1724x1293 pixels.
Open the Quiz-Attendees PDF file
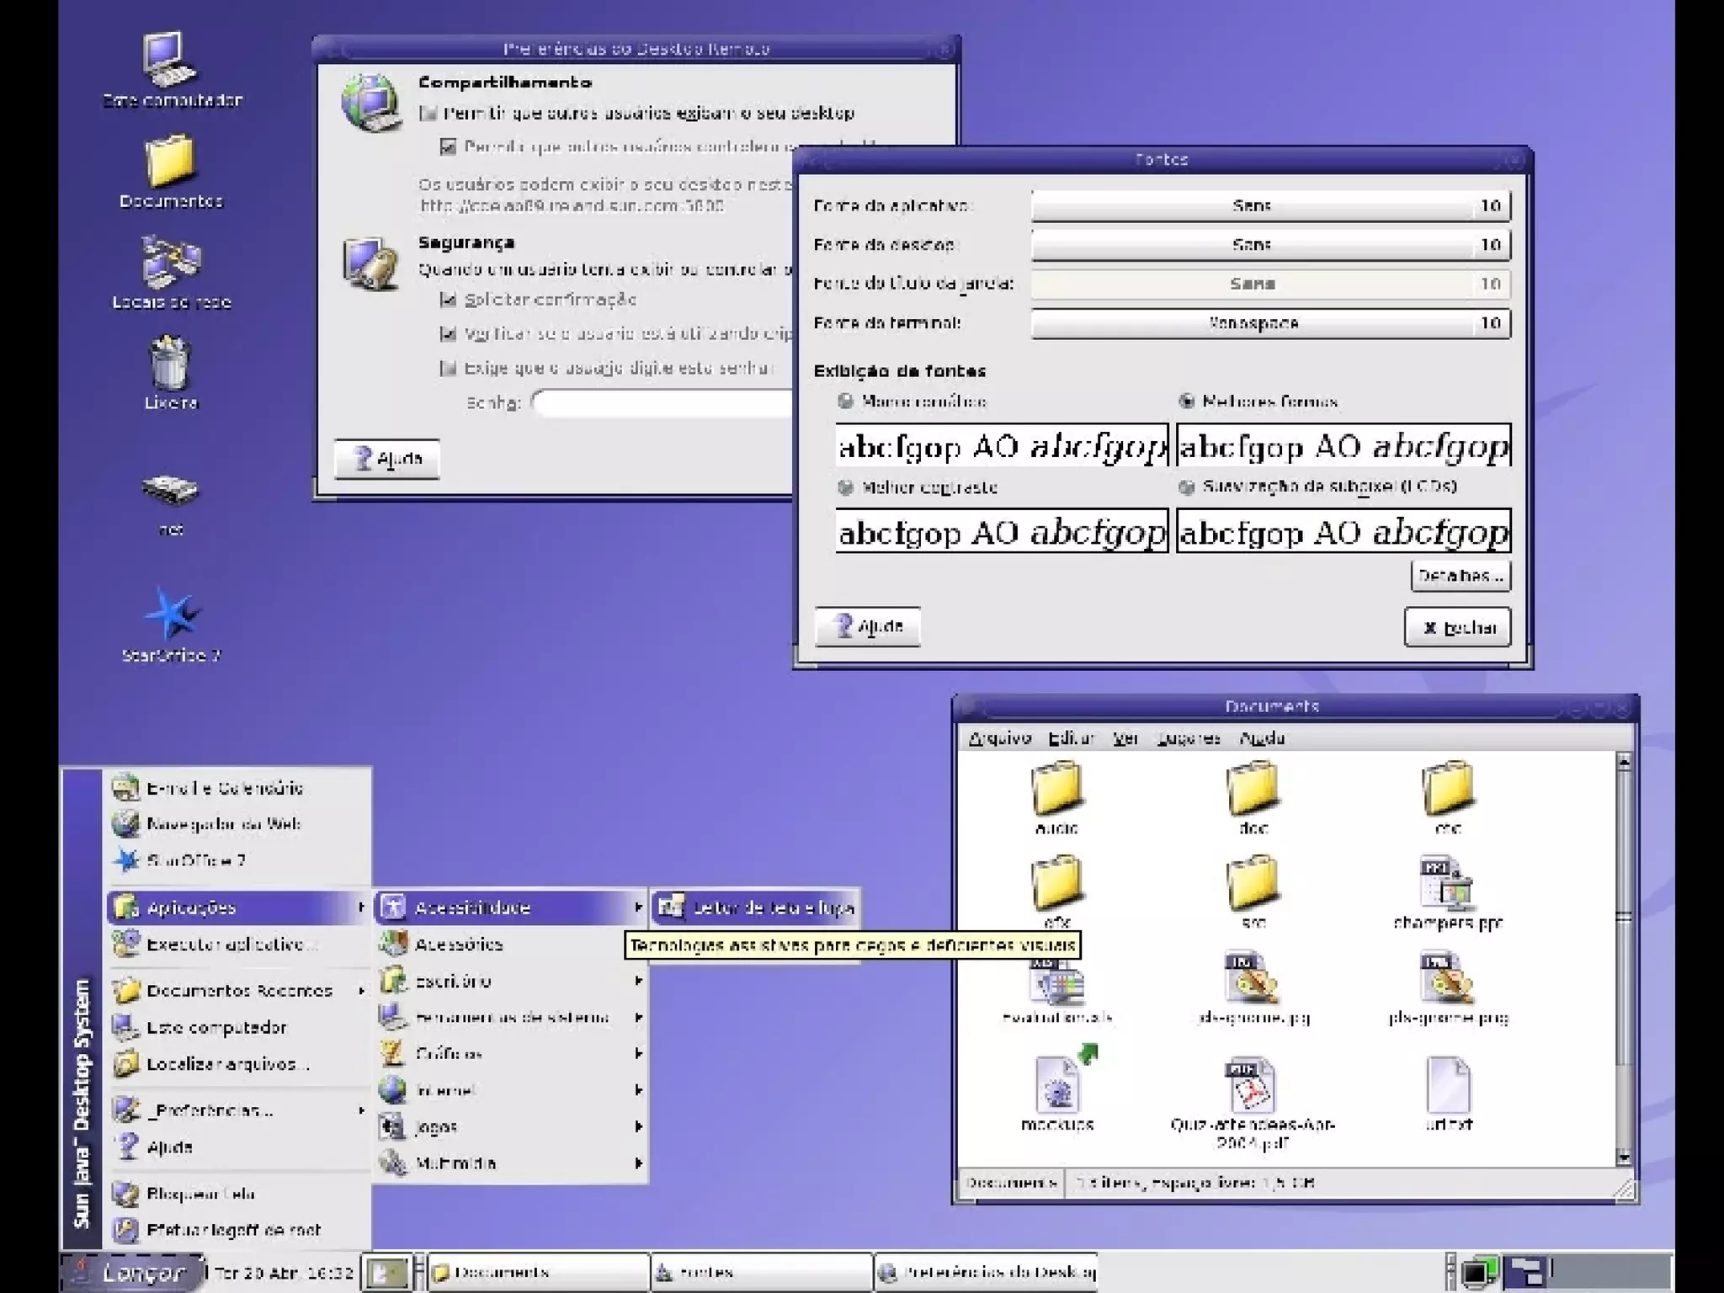pos(1252,1086)
